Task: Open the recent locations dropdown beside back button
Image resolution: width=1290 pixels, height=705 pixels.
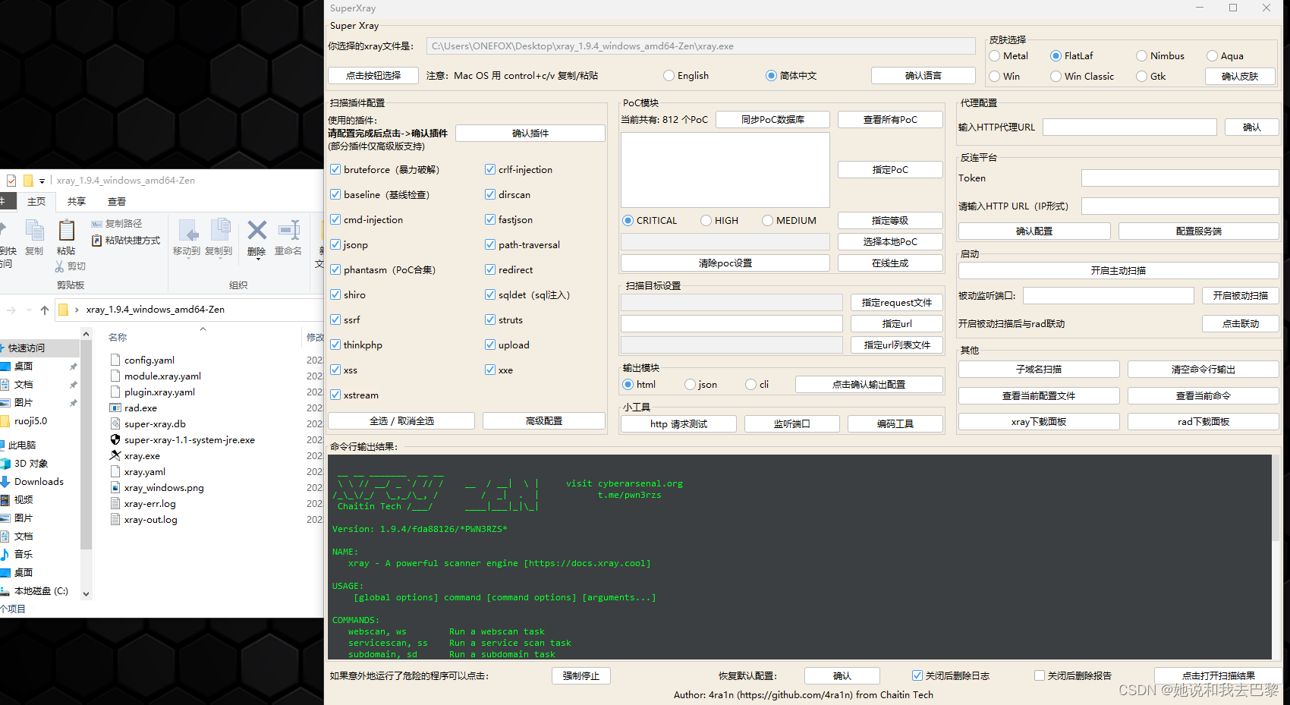Action: pos(28,310)
